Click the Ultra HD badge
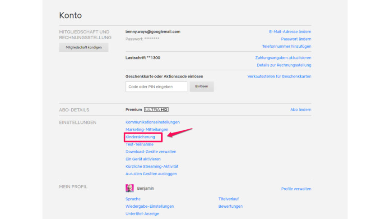 pos(156,109)
